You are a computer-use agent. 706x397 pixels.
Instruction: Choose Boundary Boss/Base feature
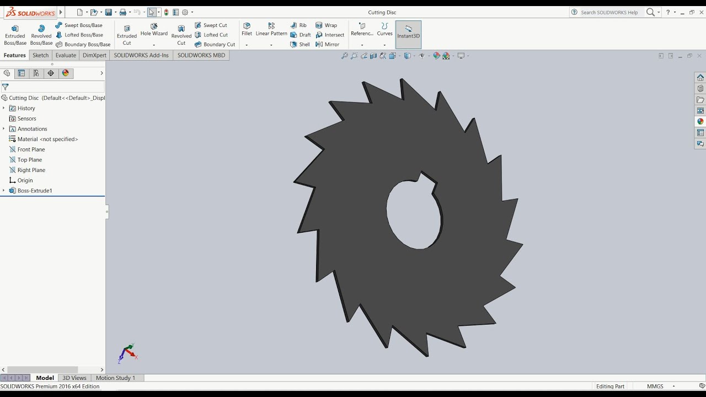coord(83,44)
